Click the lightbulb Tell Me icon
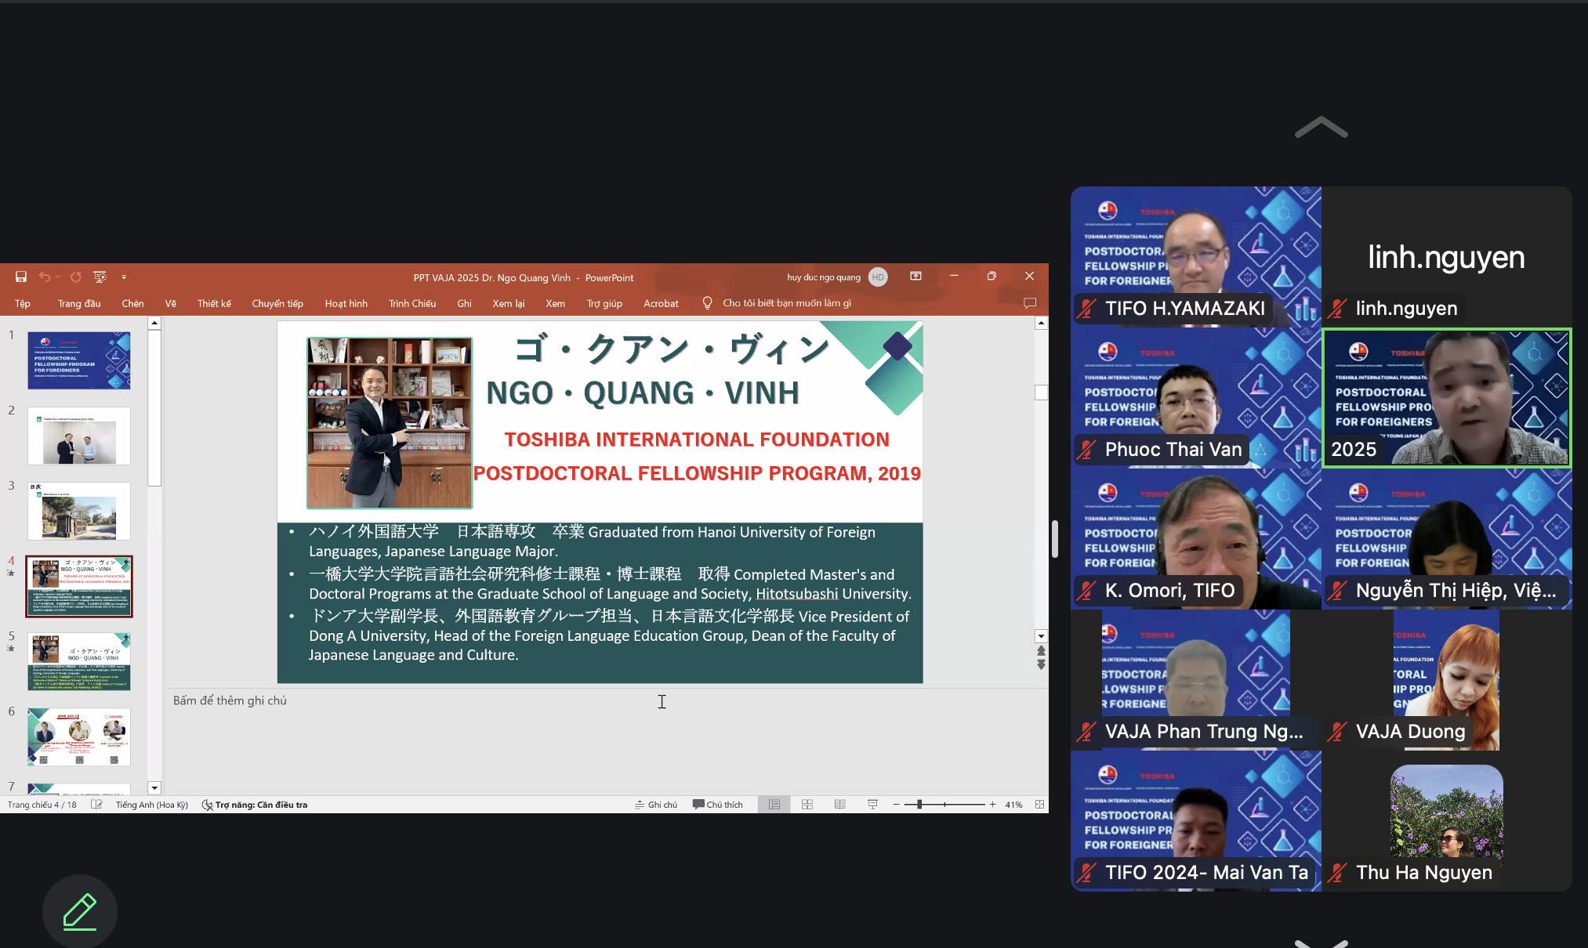The height and width of the screenshot is (948, 1588). [x=708, y=303]
